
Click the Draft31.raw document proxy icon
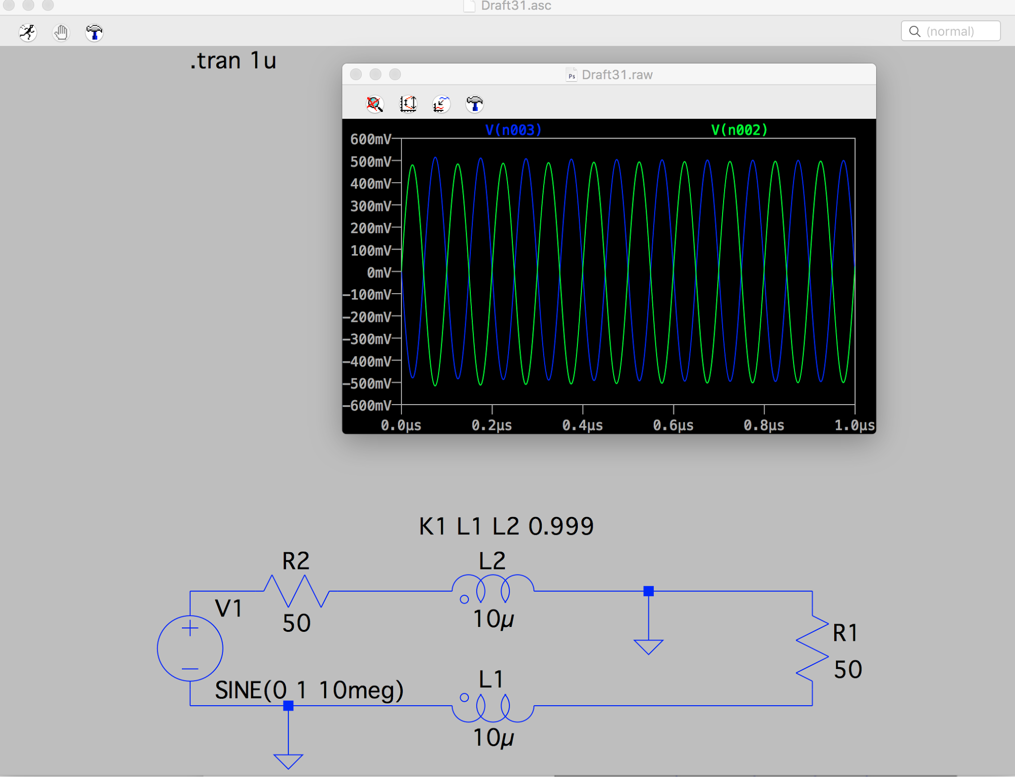tap(571, 75)
